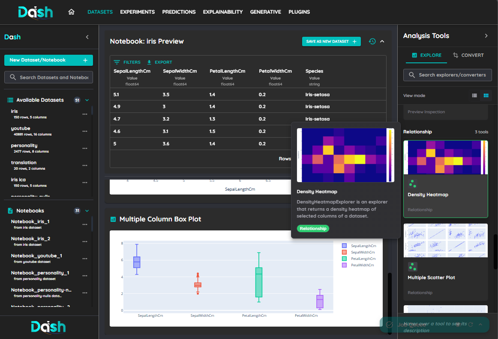
Task: Switch to the EXPLAINABILITY menu item
Action: pyautogui.click(x=223, y=12)
